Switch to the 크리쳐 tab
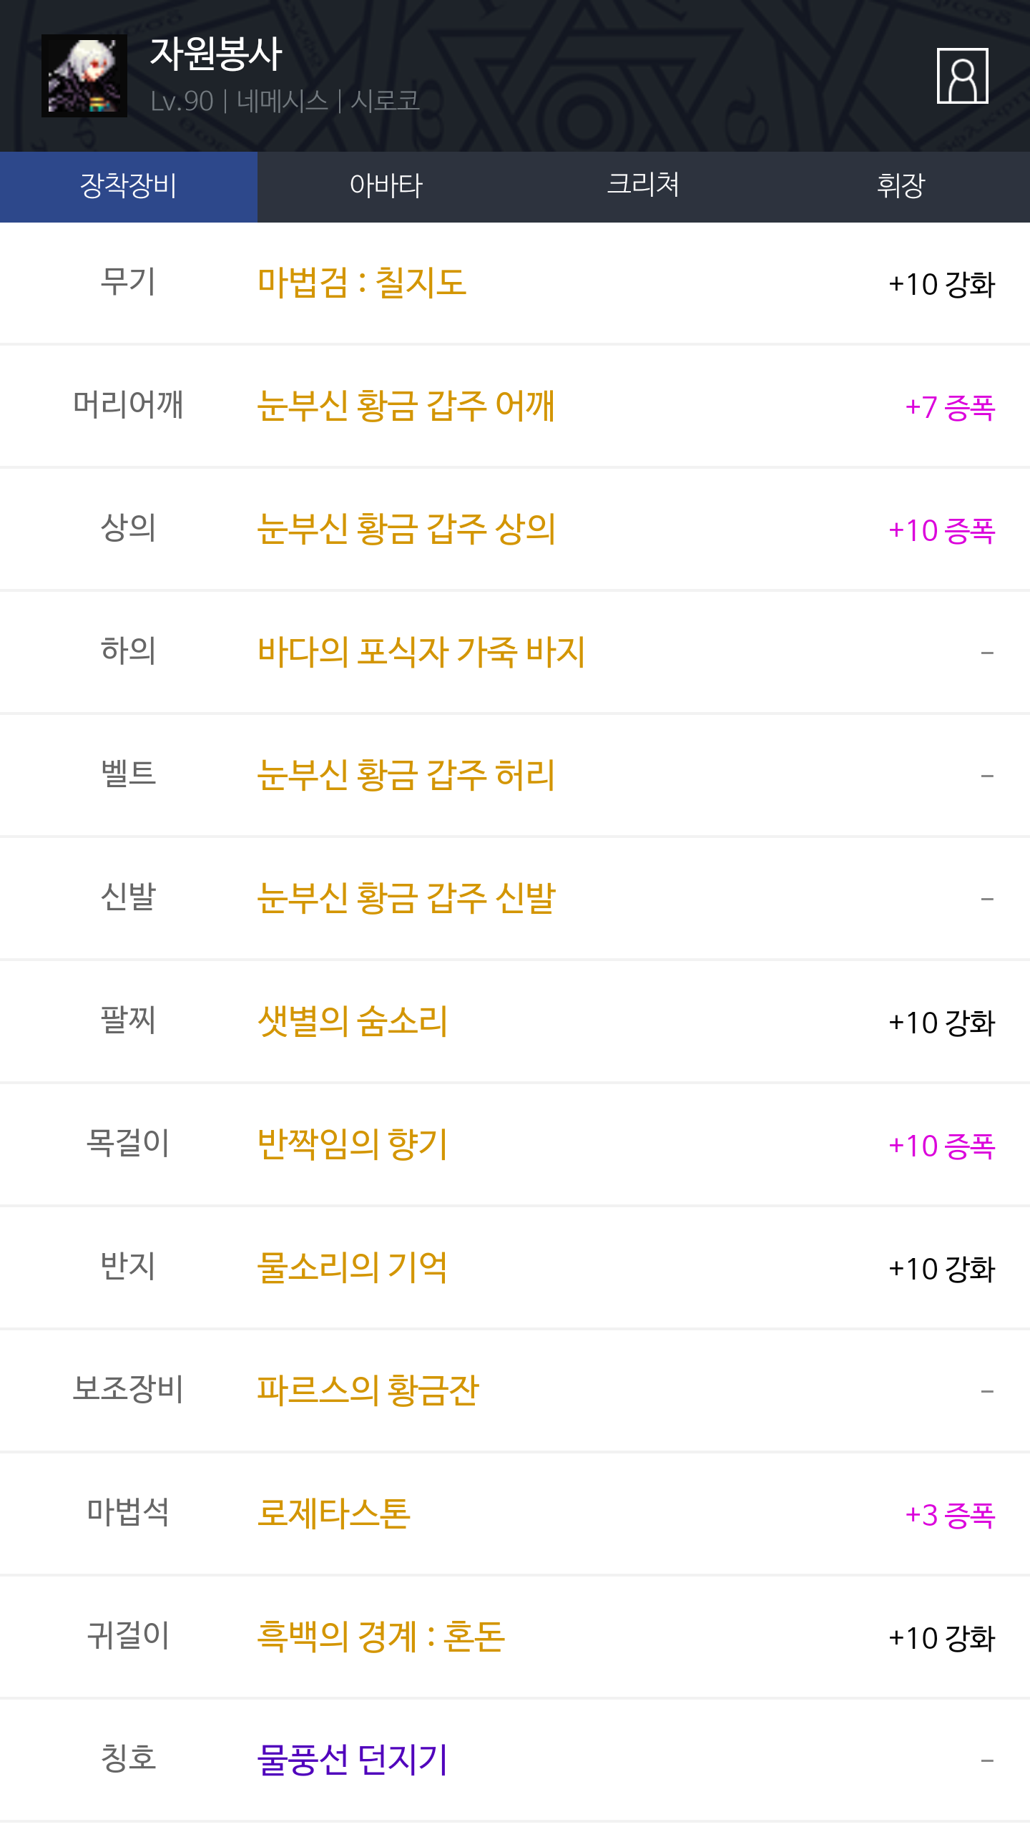 (x=644, y=186)
